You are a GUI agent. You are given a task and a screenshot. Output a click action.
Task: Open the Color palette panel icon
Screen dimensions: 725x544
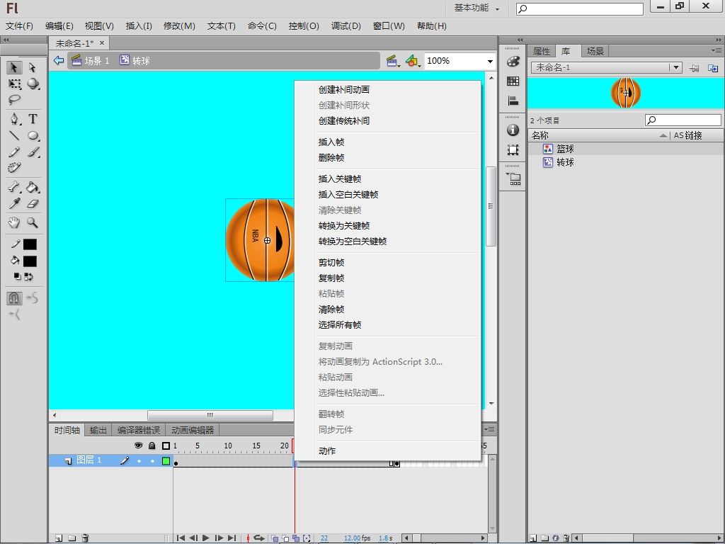point(513,62)
